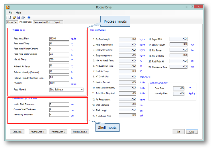Click the Rad Flight Ht output box

click(178, 61)
